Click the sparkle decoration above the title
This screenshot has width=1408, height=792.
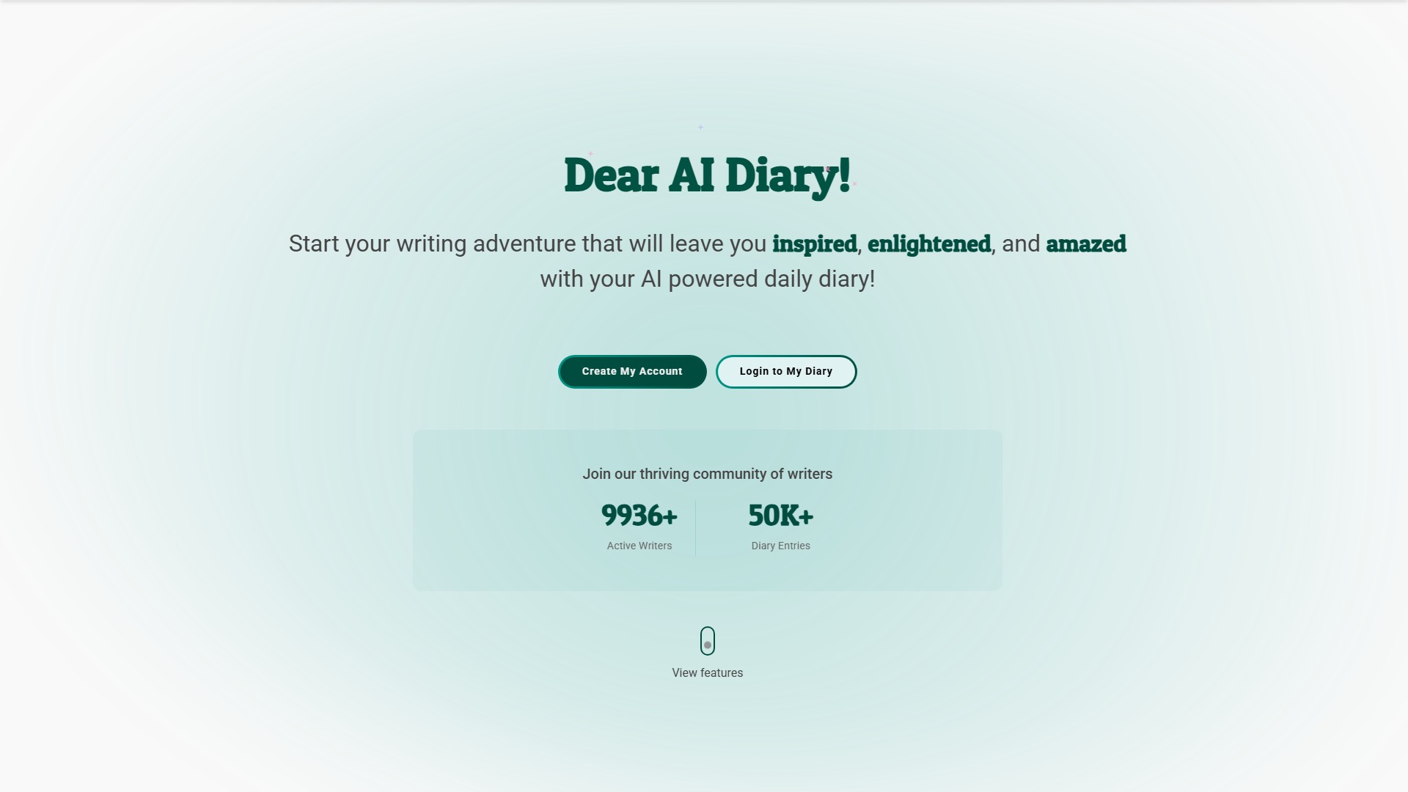(x=700, y=126)
